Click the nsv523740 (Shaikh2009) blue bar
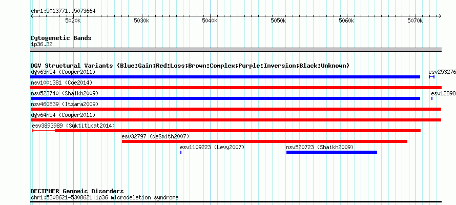 pyautogui.click(x=225, y=98)
